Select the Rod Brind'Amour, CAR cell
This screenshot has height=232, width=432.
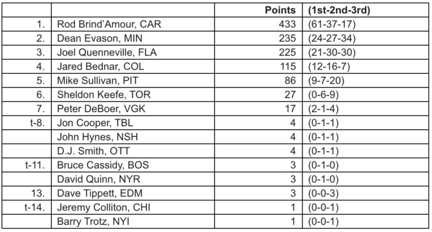pyautogui.click(x=109, y=25)
